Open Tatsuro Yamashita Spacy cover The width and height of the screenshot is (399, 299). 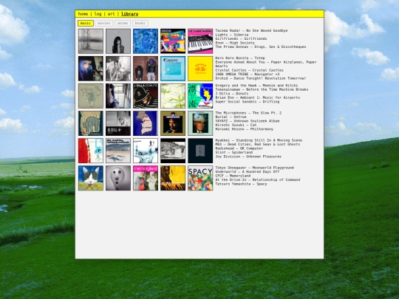200,178
